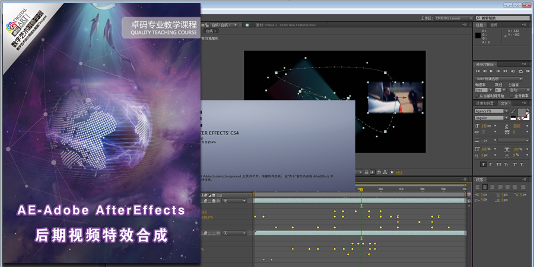The width and height of the screenshot is (534, 267).
Task: Enable Faux Italic text style
Action: [491, 164]
